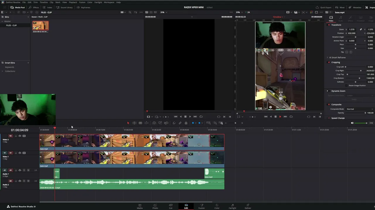Choose the Blade Edit Mode tool

pos(140,123)
